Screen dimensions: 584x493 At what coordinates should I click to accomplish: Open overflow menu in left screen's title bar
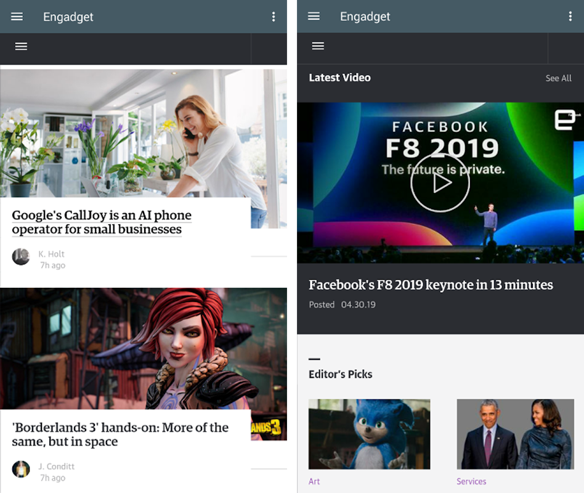(274, 17)
